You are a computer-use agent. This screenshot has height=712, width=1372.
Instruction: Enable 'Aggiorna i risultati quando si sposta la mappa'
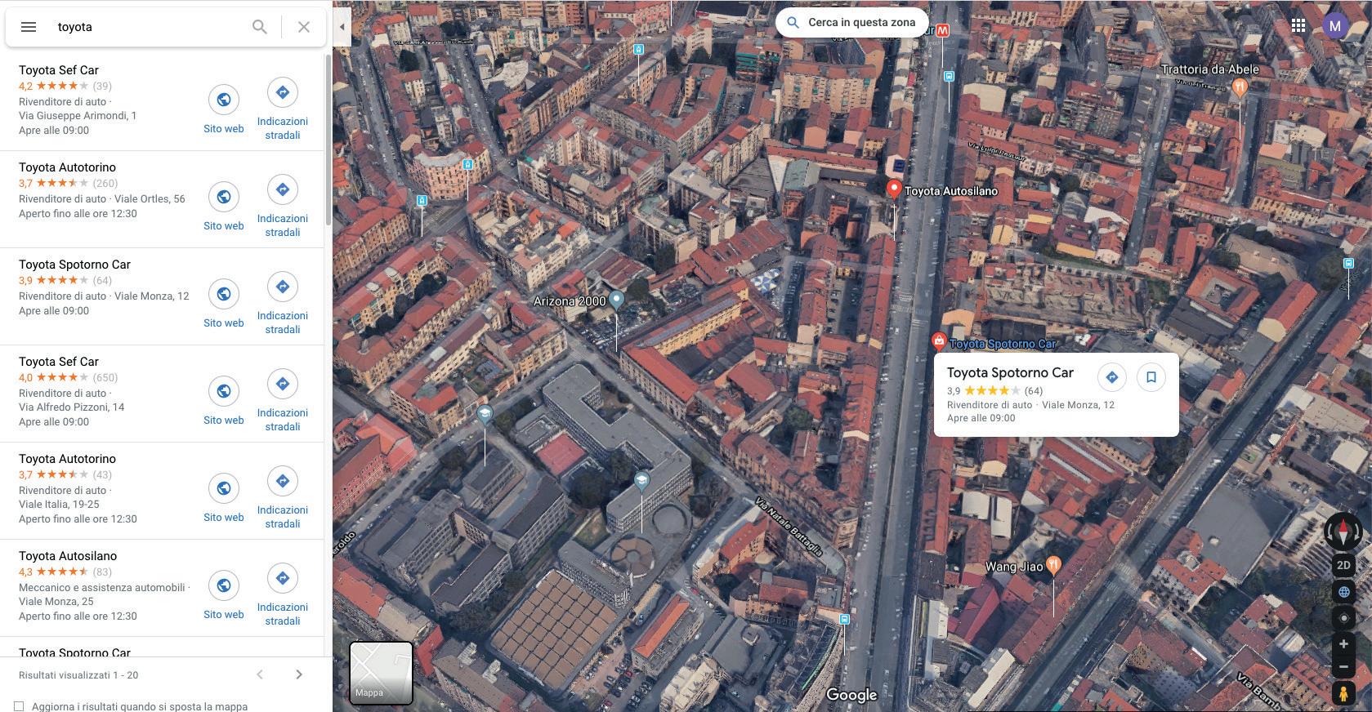(19, 706)
